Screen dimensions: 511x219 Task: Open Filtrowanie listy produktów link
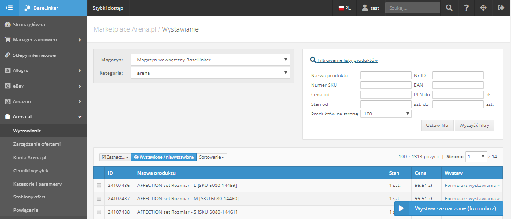click(347, 60)
